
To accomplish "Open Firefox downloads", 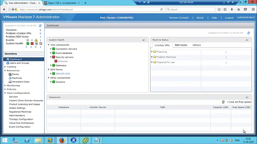I will point(232,10).
